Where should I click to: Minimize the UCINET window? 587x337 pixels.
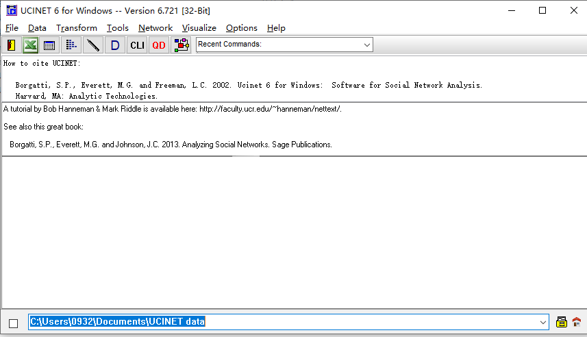[512, 10]
